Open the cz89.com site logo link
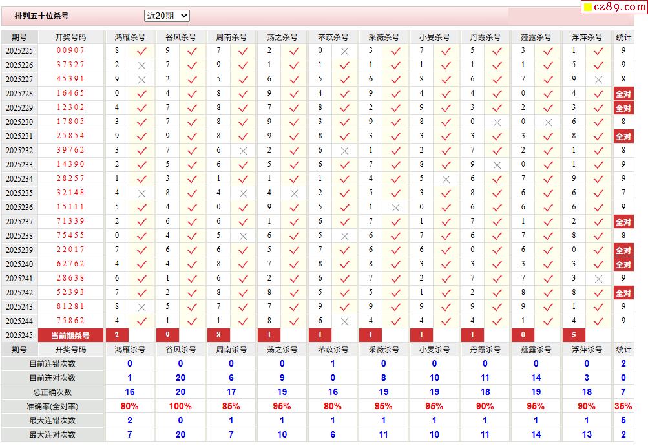The image size is (648, 448). (614, 7)
